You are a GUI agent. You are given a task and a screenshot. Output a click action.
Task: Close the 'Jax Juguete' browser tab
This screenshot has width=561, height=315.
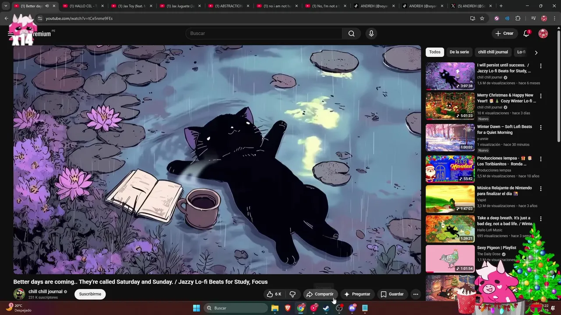199,6
